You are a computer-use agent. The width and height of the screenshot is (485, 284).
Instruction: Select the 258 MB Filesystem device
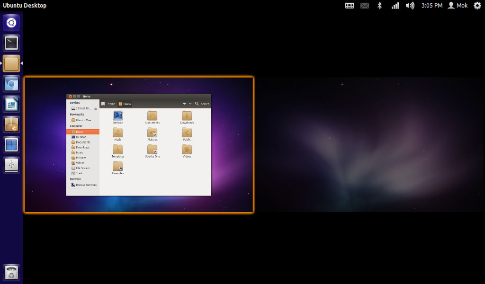81,108
